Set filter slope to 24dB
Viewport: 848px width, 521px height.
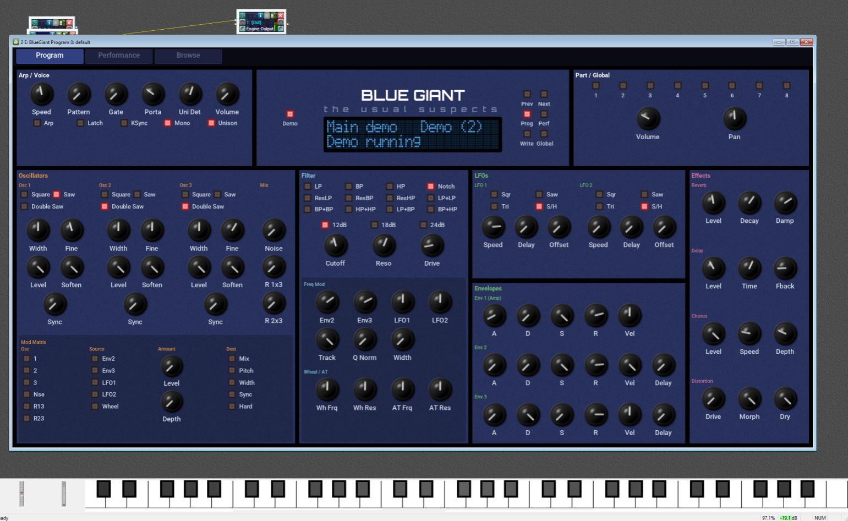tap(423, 225)
